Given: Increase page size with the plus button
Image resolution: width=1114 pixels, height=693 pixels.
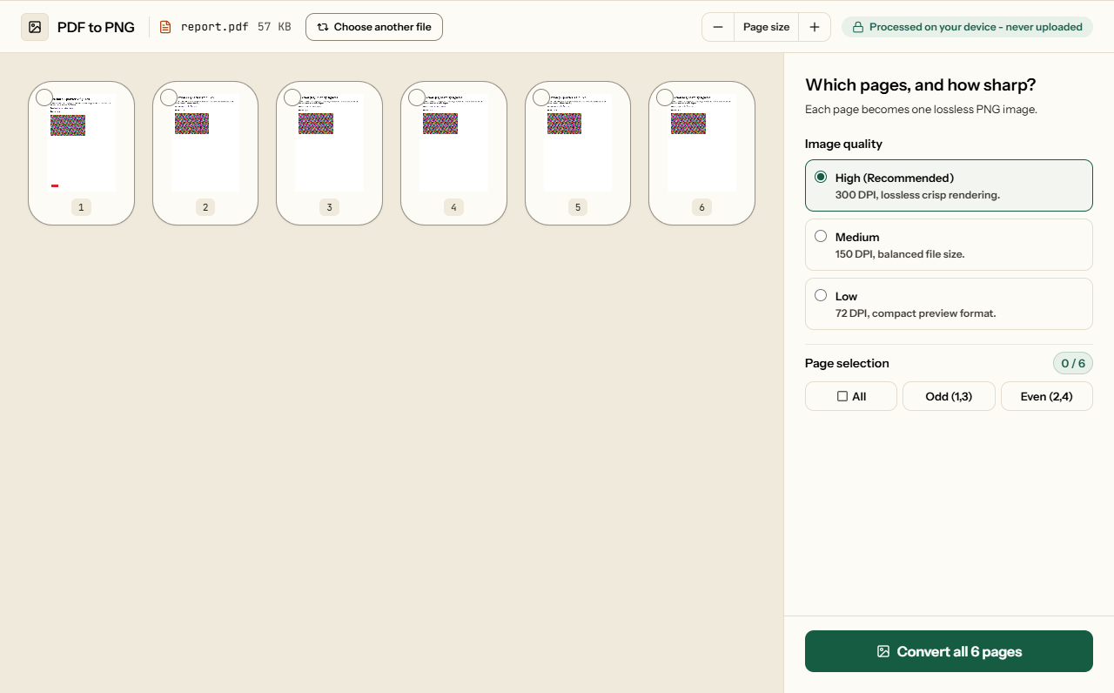Looking at the screenshot, I should pyautogui.click(x=815, y=27).
